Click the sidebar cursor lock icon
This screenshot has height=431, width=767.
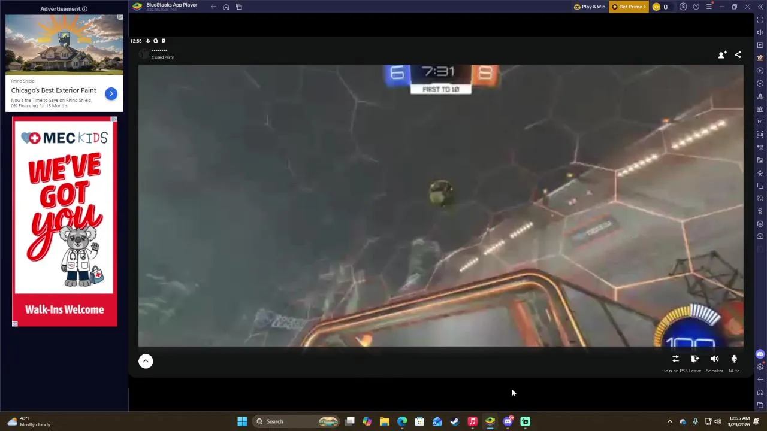(760, 45)
